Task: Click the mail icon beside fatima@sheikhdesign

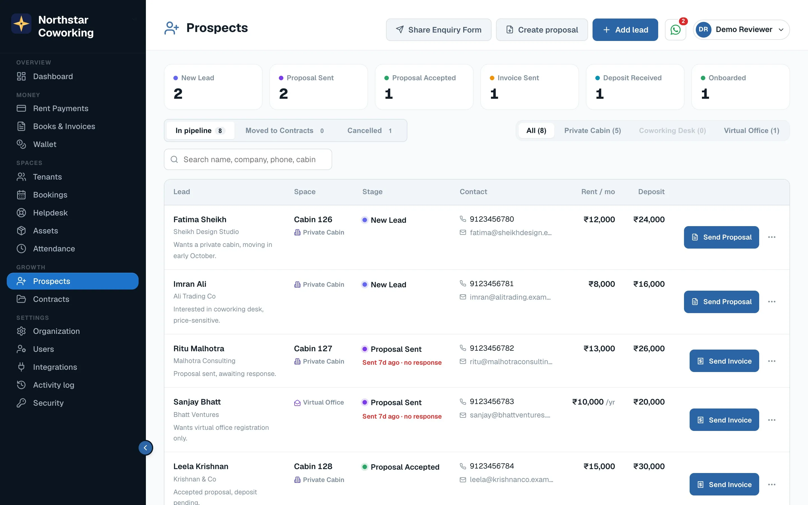Action: (463, 233)
